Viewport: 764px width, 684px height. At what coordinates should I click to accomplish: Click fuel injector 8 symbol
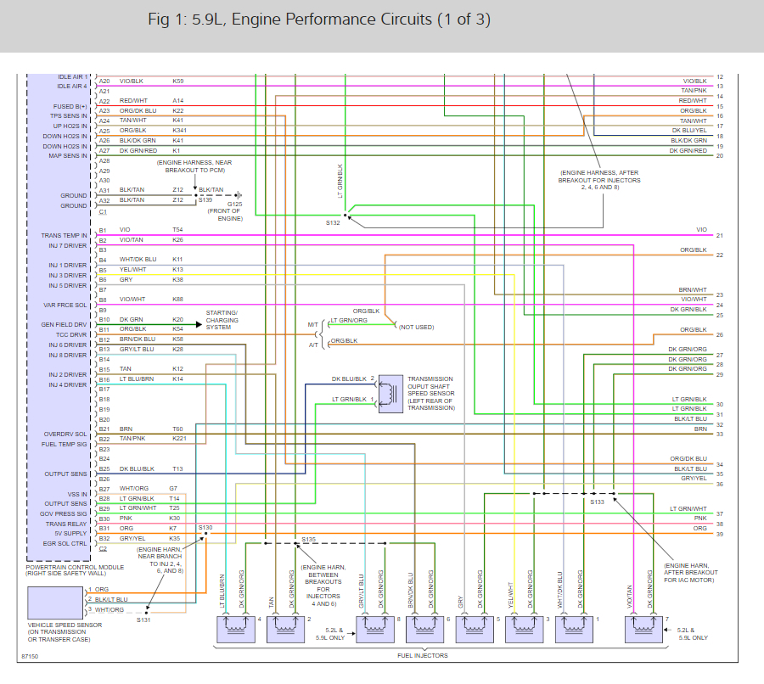[375, 629]
